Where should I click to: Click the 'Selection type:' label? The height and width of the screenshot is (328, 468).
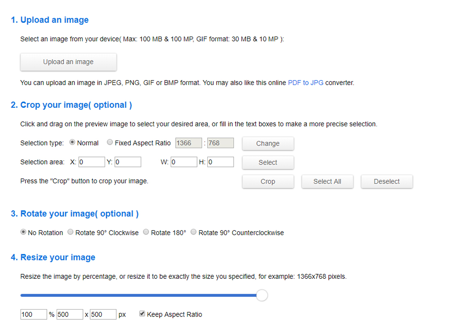click(42, 143)
